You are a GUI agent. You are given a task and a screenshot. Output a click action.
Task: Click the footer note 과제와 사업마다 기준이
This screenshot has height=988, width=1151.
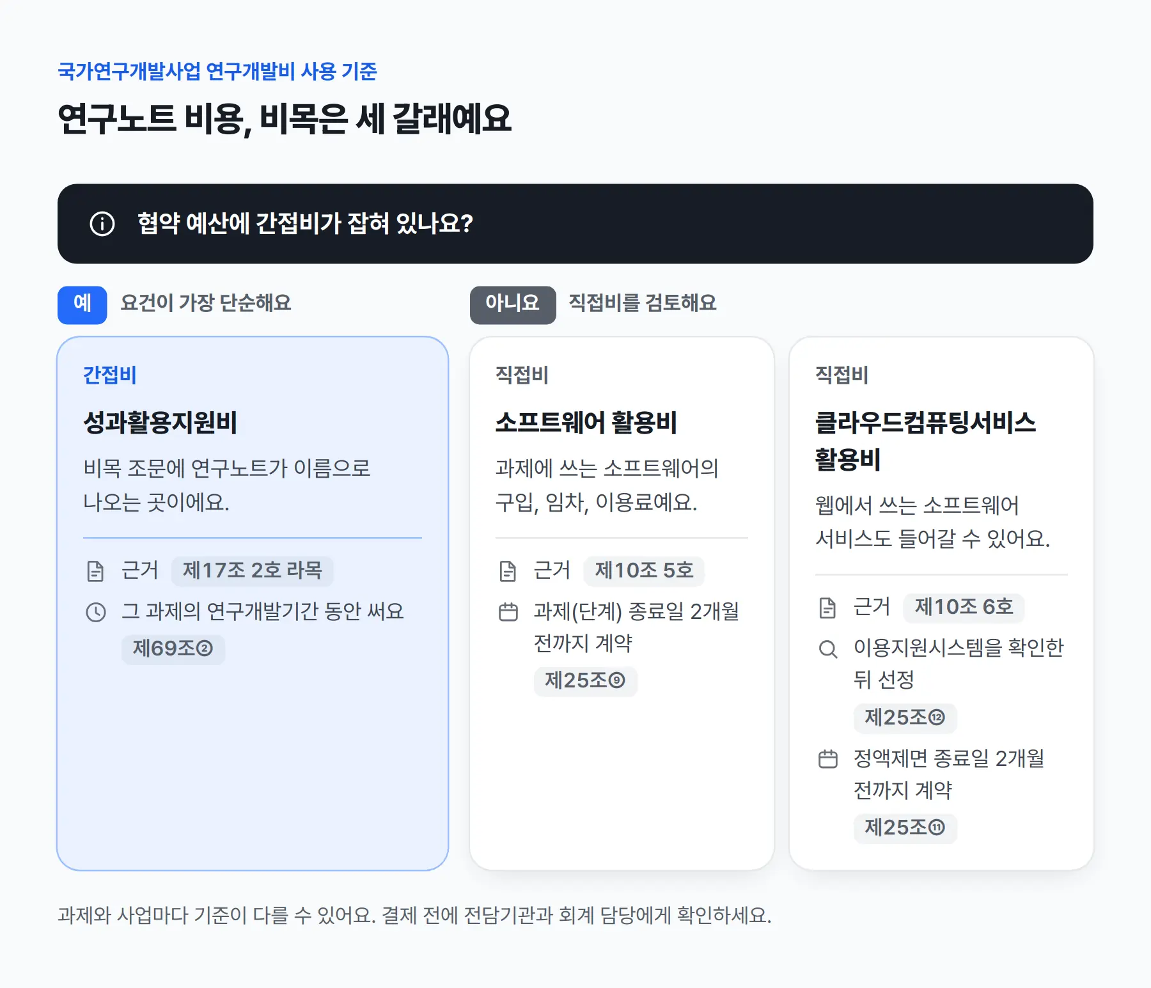click(x=414, y=916)
